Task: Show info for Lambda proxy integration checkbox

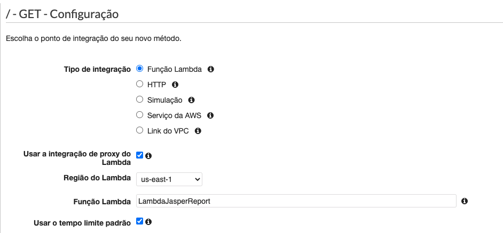Action: [148, 156]
